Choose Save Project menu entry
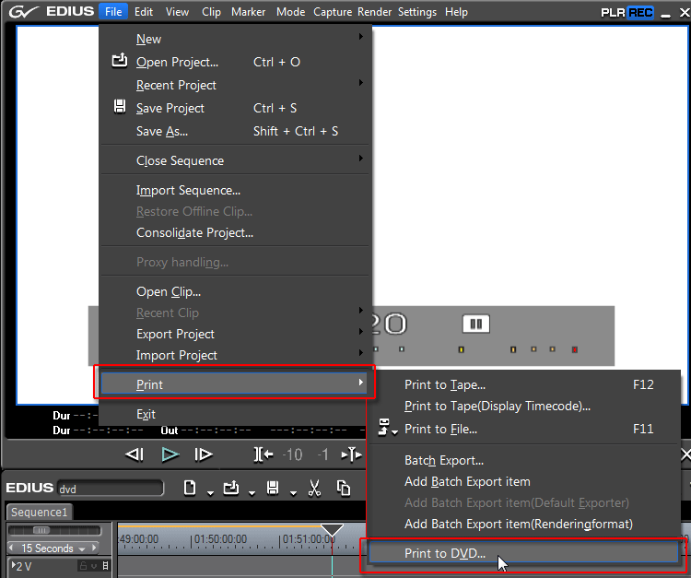The height and width of the screenshot is (578, 691). pos(234,108)
